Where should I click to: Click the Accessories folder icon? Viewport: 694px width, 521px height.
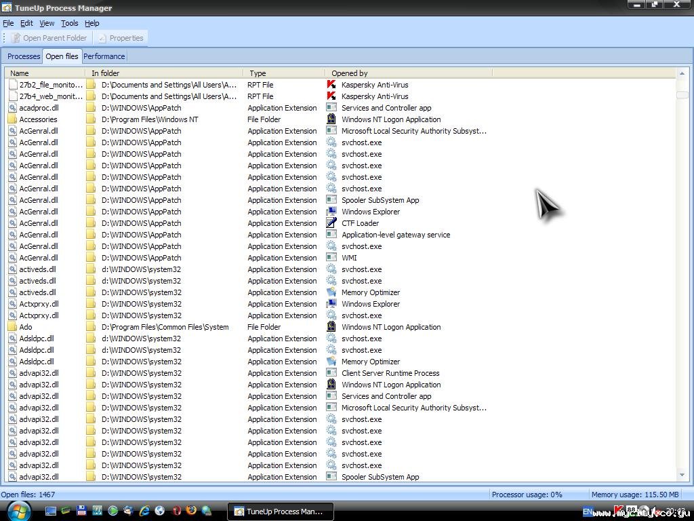coord(12,119)
